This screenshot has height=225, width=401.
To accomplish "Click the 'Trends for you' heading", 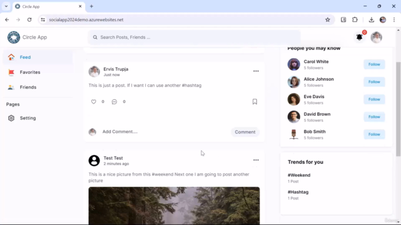I will [x=305, y=162].
